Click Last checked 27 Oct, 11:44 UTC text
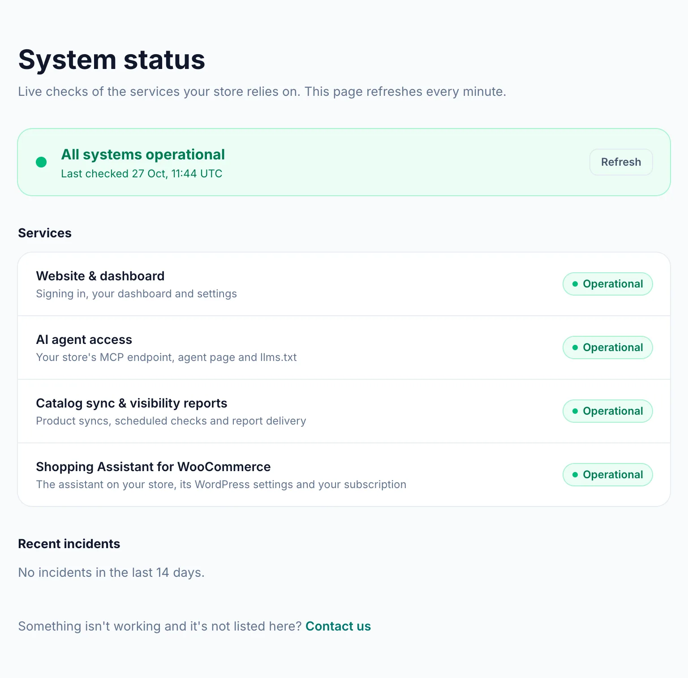The height and width of the screenshot is (678, 688). click(x=142, y=174)
